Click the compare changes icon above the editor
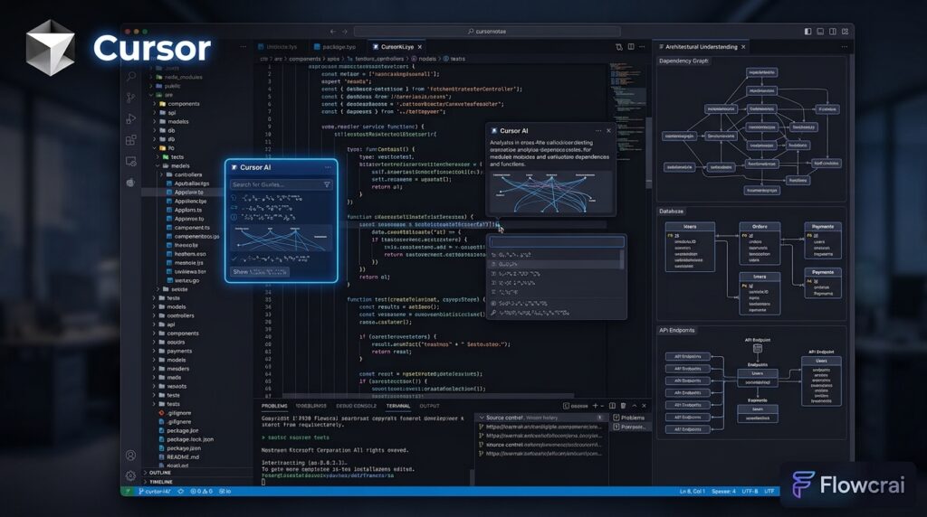The image size is (927, 517). pyautogui.click(x=619, y=47)
